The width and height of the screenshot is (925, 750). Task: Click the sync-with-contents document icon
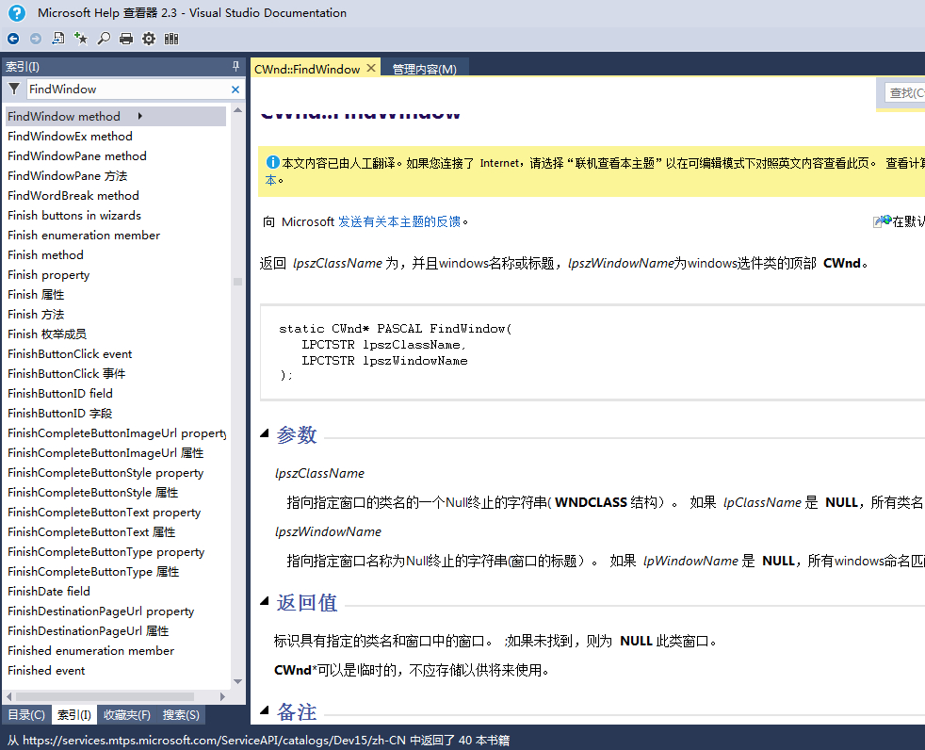click(57, 39)
